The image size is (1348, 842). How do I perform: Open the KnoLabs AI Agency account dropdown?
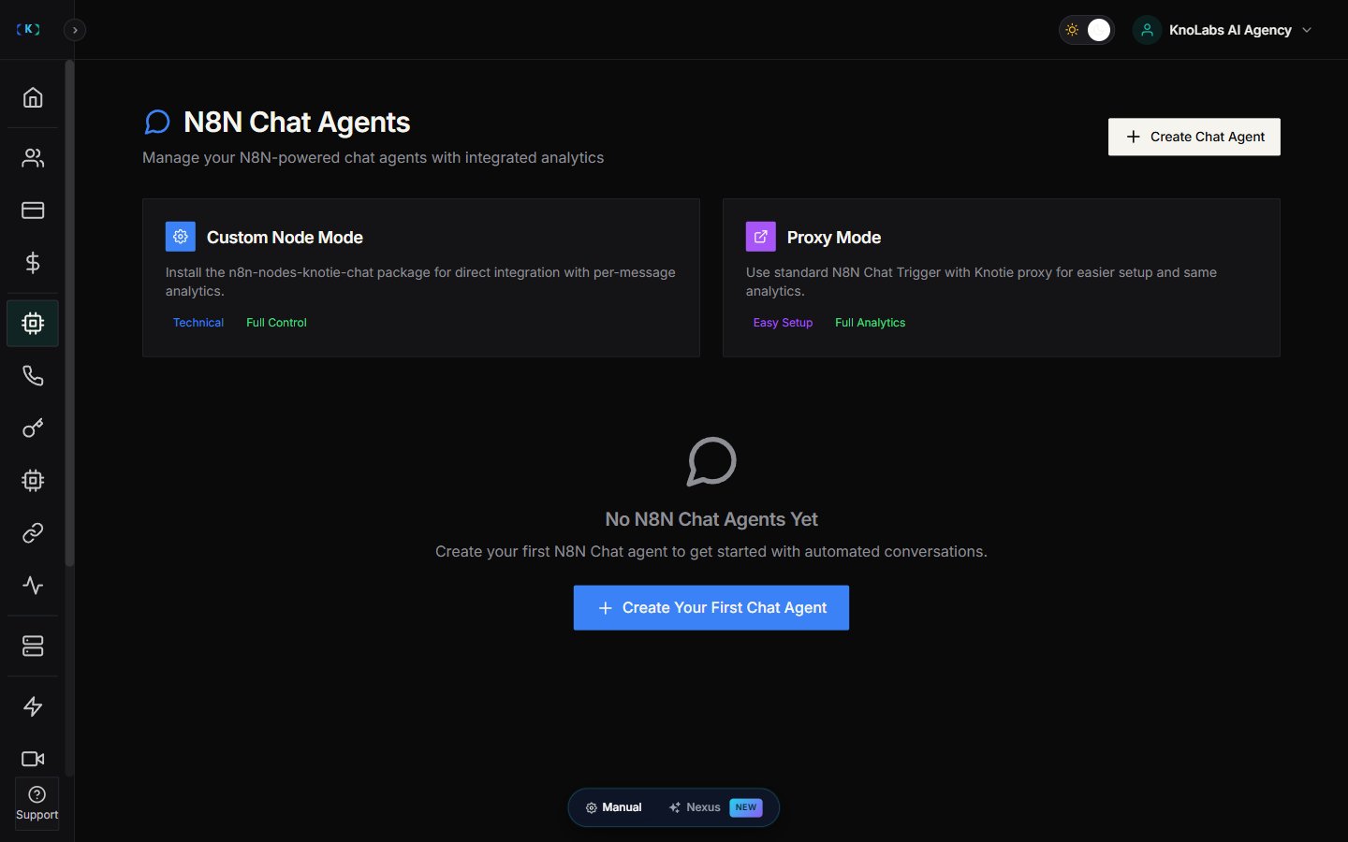tap(1223, 30)
